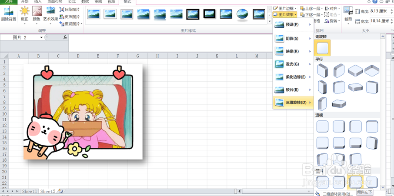Viewport: 394px width, 196px height.
Task: Open the 图片边框 picture border menu
Action: click(285, 9)
